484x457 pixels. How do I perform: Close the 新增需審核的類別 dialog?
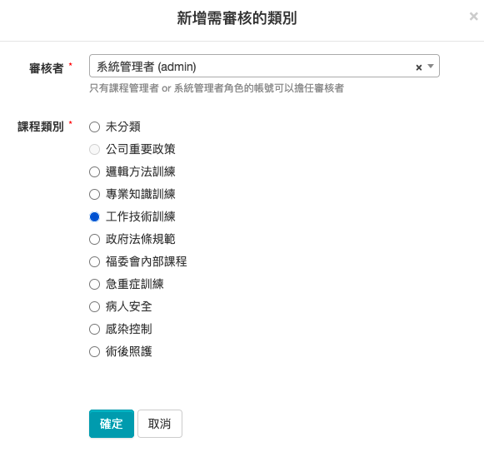click(x=473, y=17)
